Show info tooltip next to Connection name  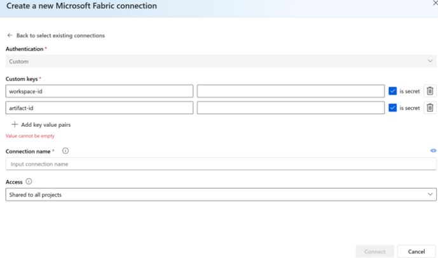pos(65,151)
